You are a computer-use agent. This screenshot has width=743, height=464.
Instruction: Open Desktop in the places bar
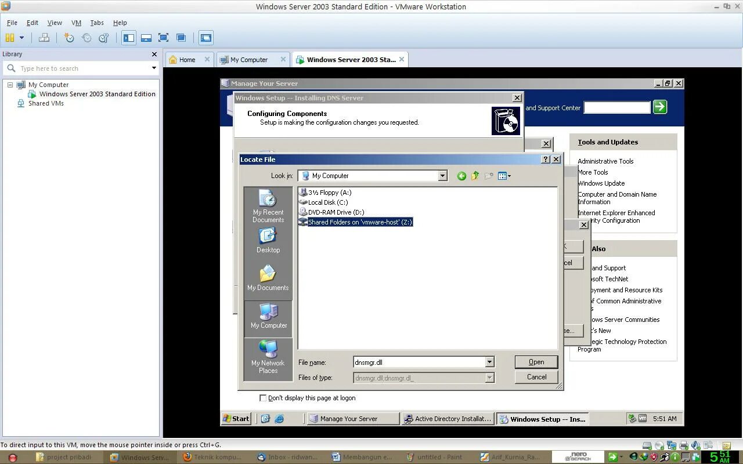[268, 240]
